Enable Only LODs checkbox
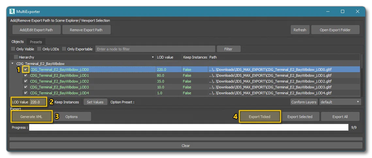This screenshot has width=372, height=158. tap(40, 49)
